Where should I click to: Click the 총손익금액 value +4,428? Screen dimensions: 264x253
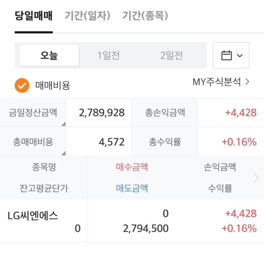pos(241,113)
